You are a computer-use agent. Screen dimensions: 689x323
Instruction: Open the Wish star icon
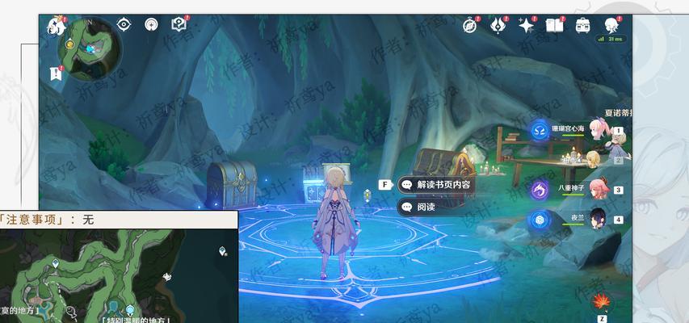[x=526, y=26]
